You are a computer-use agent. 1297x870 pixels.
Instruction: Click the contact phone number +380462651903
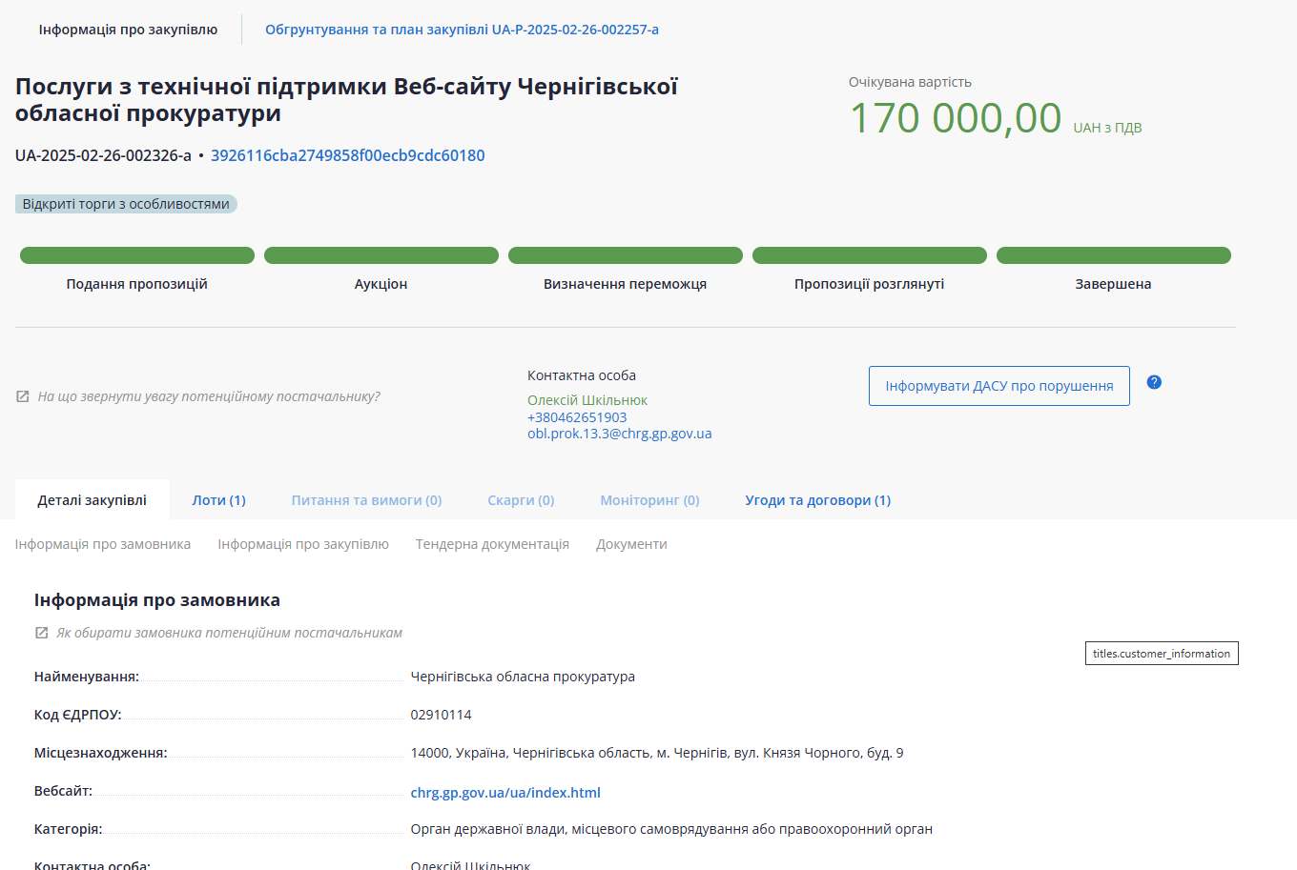(577, 417)
